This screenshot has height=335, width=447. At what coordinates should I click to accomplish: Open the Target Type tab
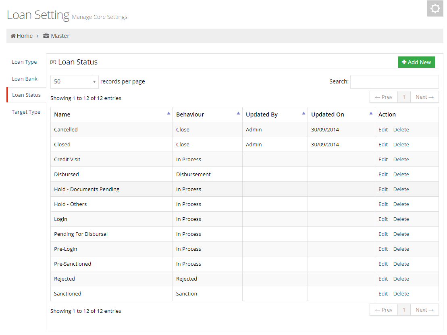pyautogui.click(x=26, y=112)
